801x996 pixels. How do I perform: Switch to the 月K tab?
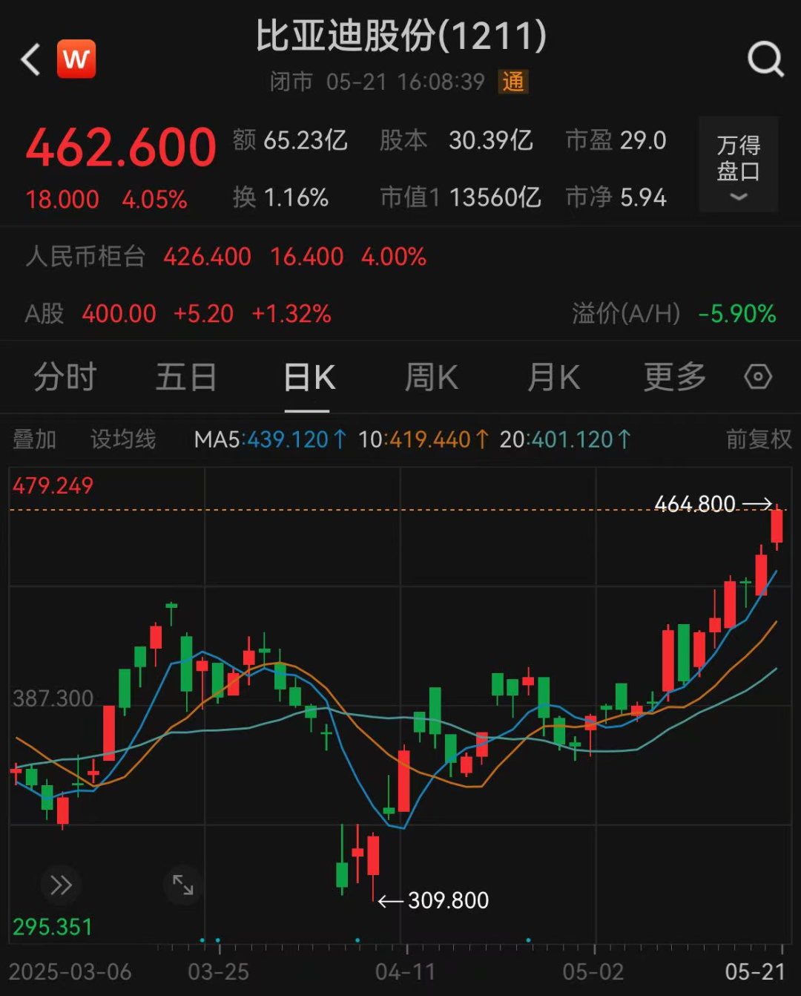553,377
